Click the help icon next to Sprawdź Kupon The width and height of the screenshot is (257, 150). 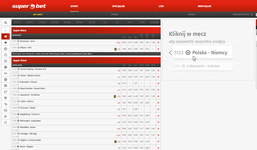(252, 14)
